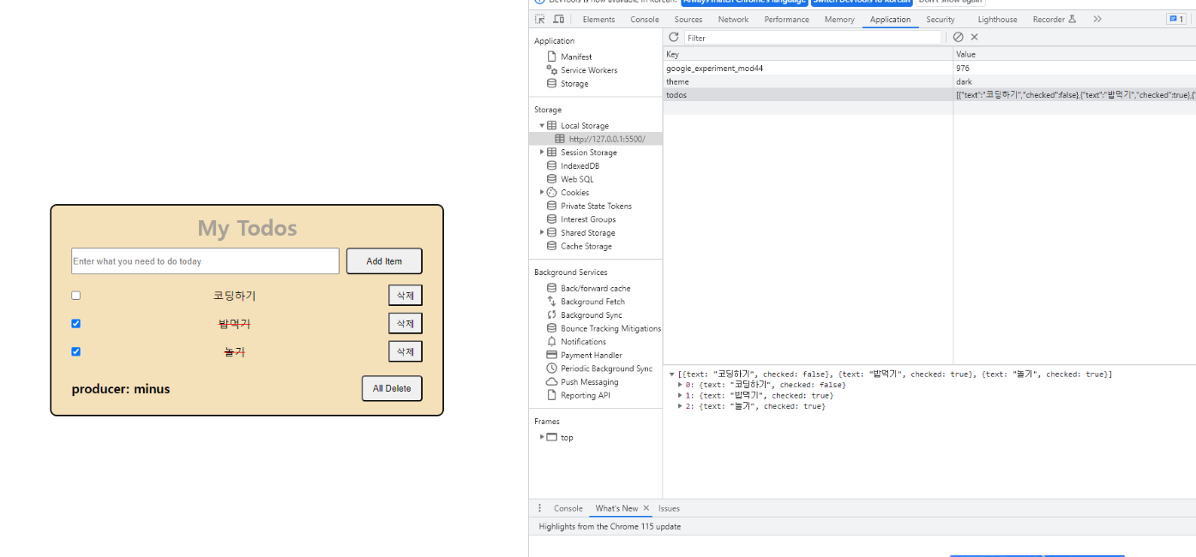
Task: Open Background Sync service
Action: click(x=592, y=315)
